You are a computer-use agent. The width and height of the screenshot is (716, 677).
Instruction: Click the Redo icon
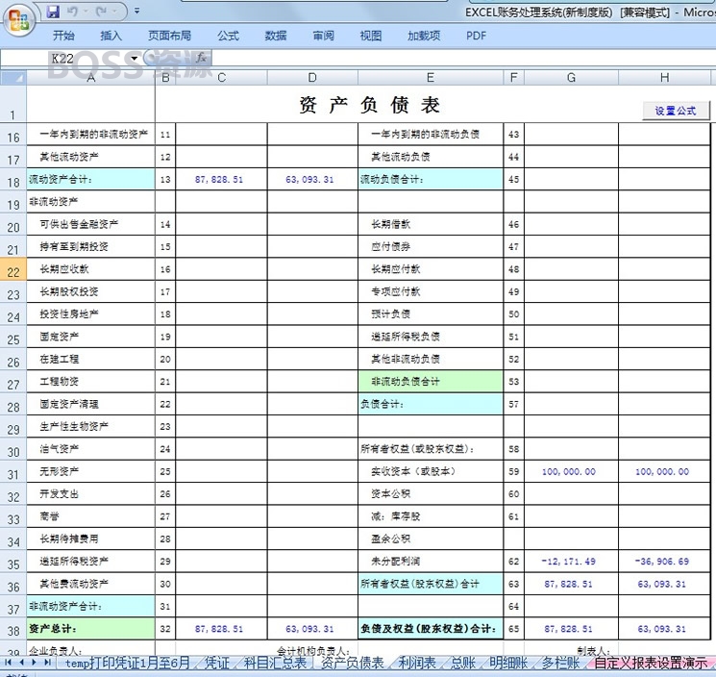tap(101, 12)
